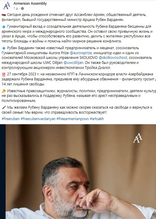156x219 pixels.
Task: Click the #artsakh hashtag
Action: tap(97, 119)
